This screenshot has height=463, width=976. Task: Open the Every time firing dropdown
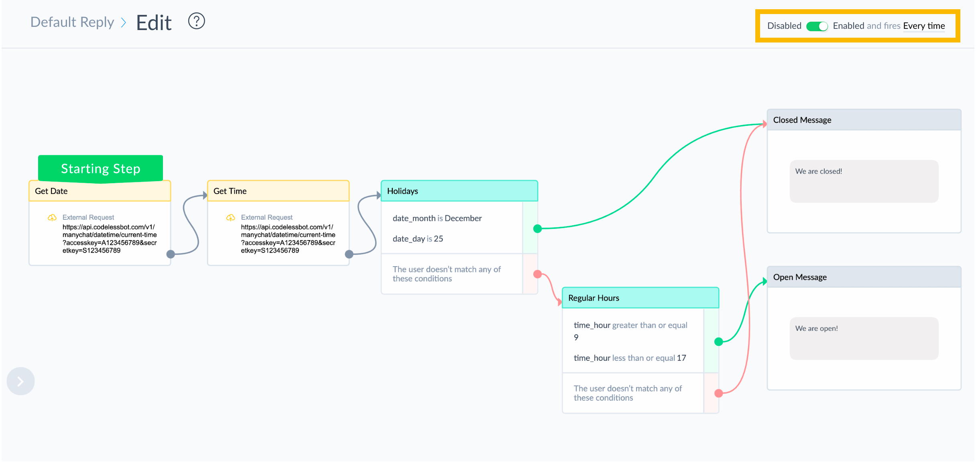923,26
